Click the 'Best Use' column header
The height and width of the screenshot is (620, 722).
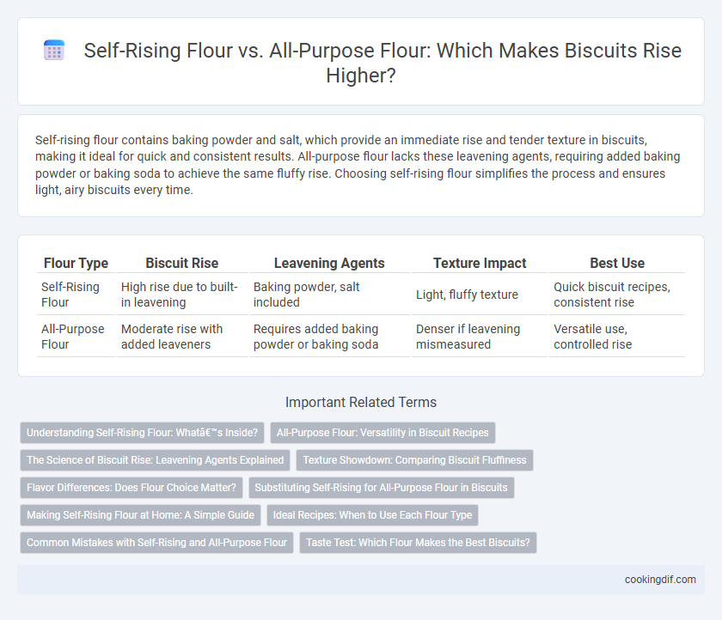[x=617, y=263]
